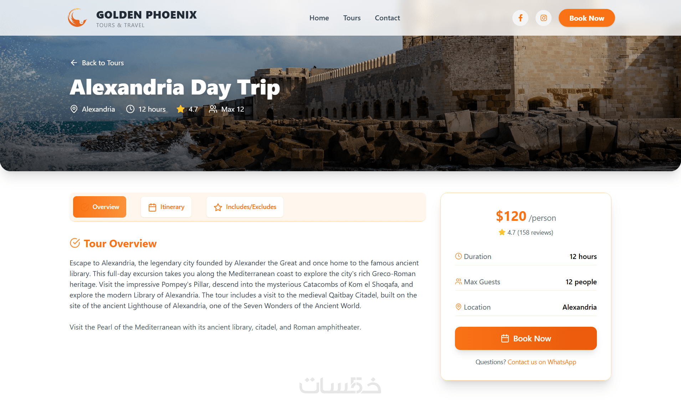
Task: Click the back arrow icon
Action: [74, 63]
